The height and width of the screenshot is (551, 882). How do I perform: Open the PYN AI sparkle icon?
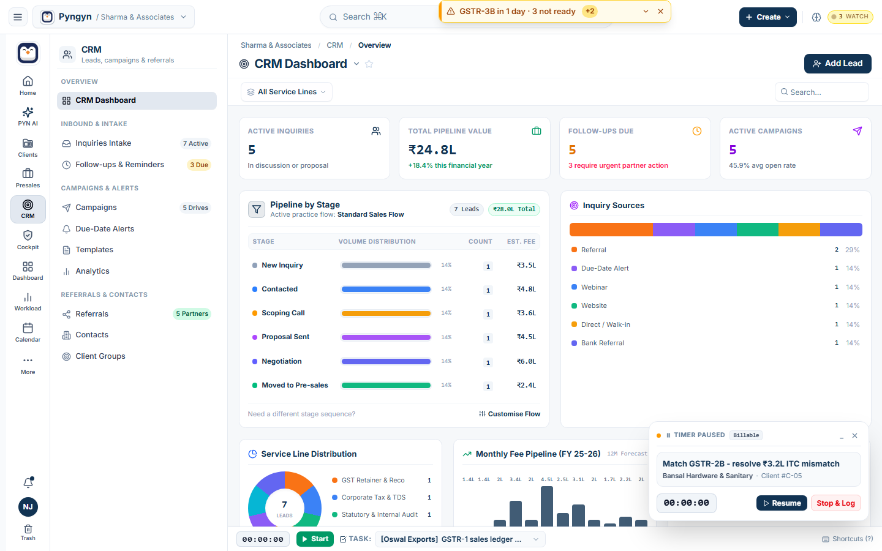point(28,116)
